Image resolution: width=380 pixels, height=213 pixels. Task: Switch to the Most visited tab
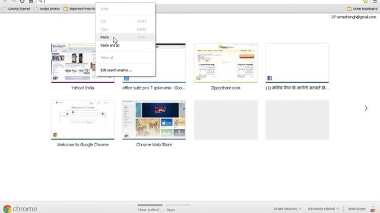click(148, 209)
